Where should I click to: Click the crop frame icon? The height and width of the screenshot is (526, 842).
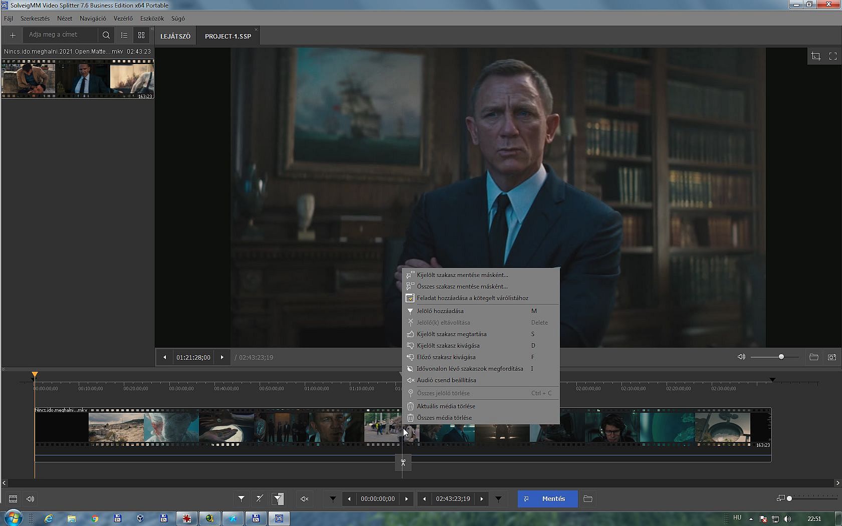[x=815, y=56]
